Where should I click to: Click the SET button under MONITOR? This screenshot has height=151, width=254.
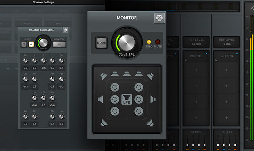59,44
